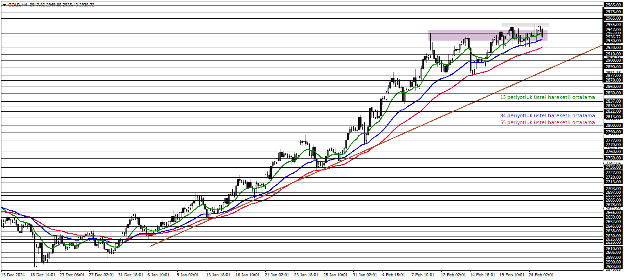Click the 12 Feb 02:01 time label
This screenshot has width=624, height=280.
pyautogui.click(x=453, y=275)
